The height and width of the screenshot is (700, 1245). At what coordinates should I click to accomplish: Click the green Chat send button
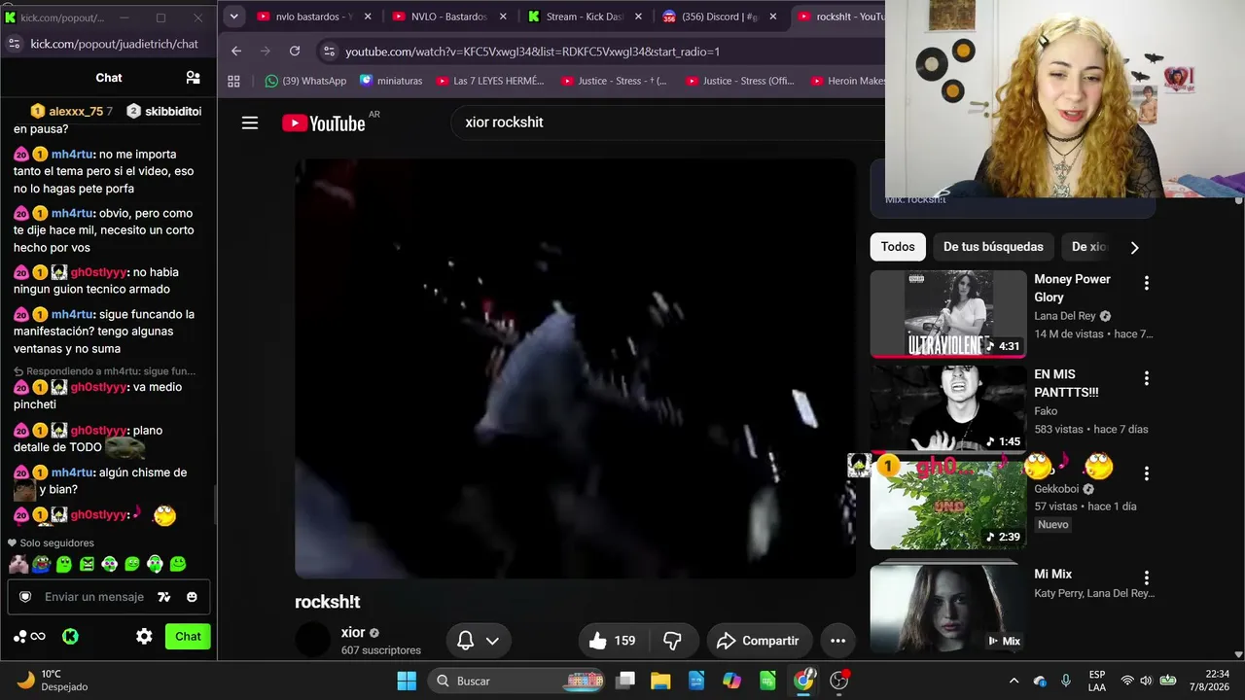pyautogui.click(x=188, y=637)
